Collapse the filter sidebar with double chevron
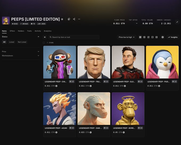Image resolution: width=181 pixels, height=145 pixels. click(x=45, y=37)
